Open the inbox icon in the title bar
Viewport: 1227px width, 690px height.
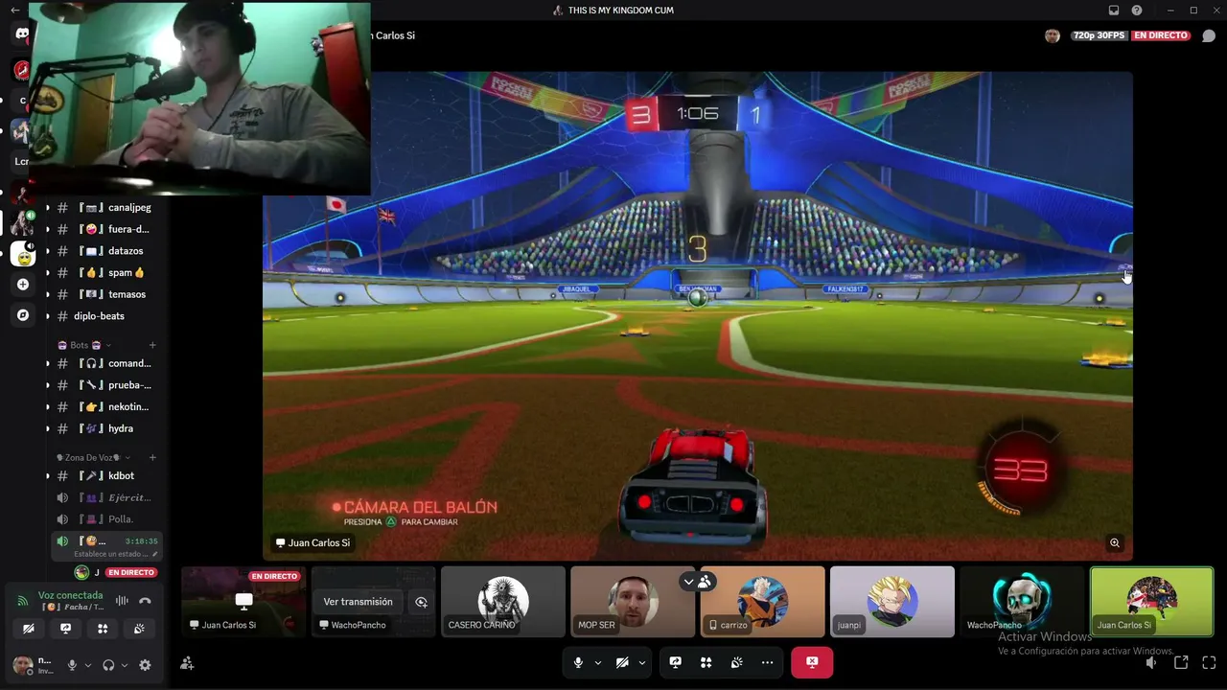click(1114, 11)
